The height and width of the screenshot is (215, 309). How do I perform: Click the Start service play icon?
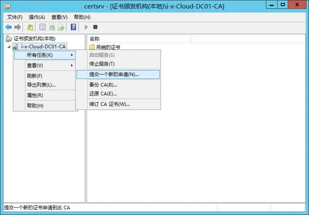click(86, 27)
